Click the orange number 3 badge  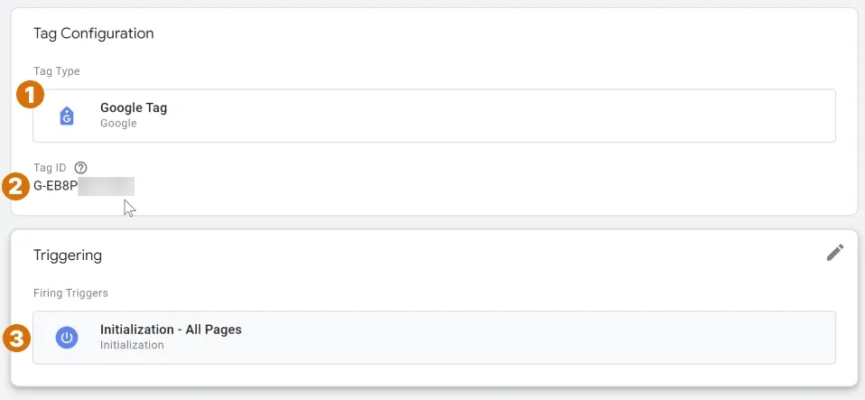pyautogui.click(x=17, y=339)
